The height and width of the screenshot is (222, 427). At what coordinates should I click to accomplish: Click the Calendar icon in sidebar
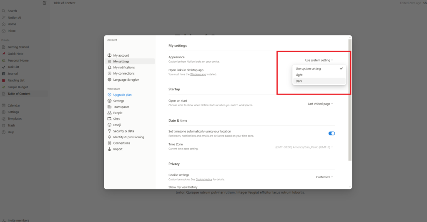3,105
